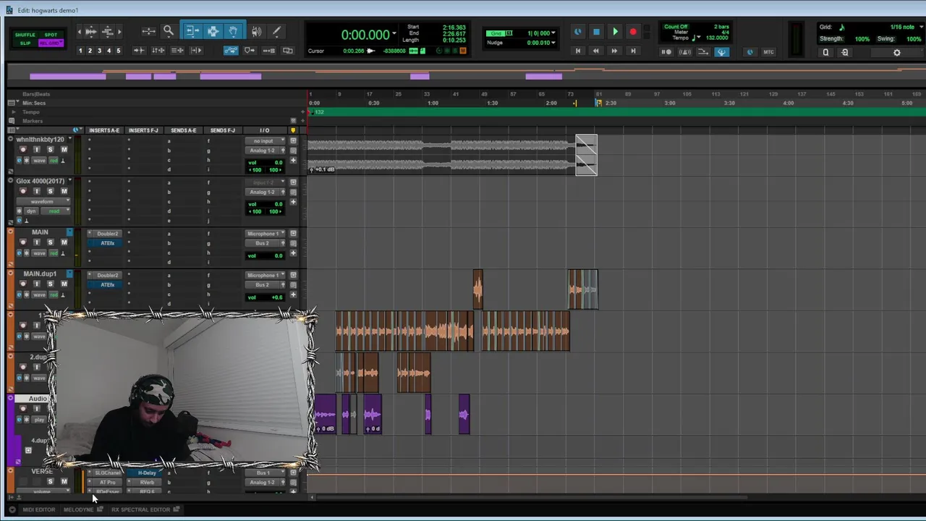The height and width of the screenshot is (521, 926).
Task: Click the Rewind transport button
Action: (x=596, y=51)
